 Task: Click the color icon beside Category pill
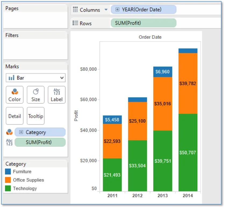pos(9,132)
